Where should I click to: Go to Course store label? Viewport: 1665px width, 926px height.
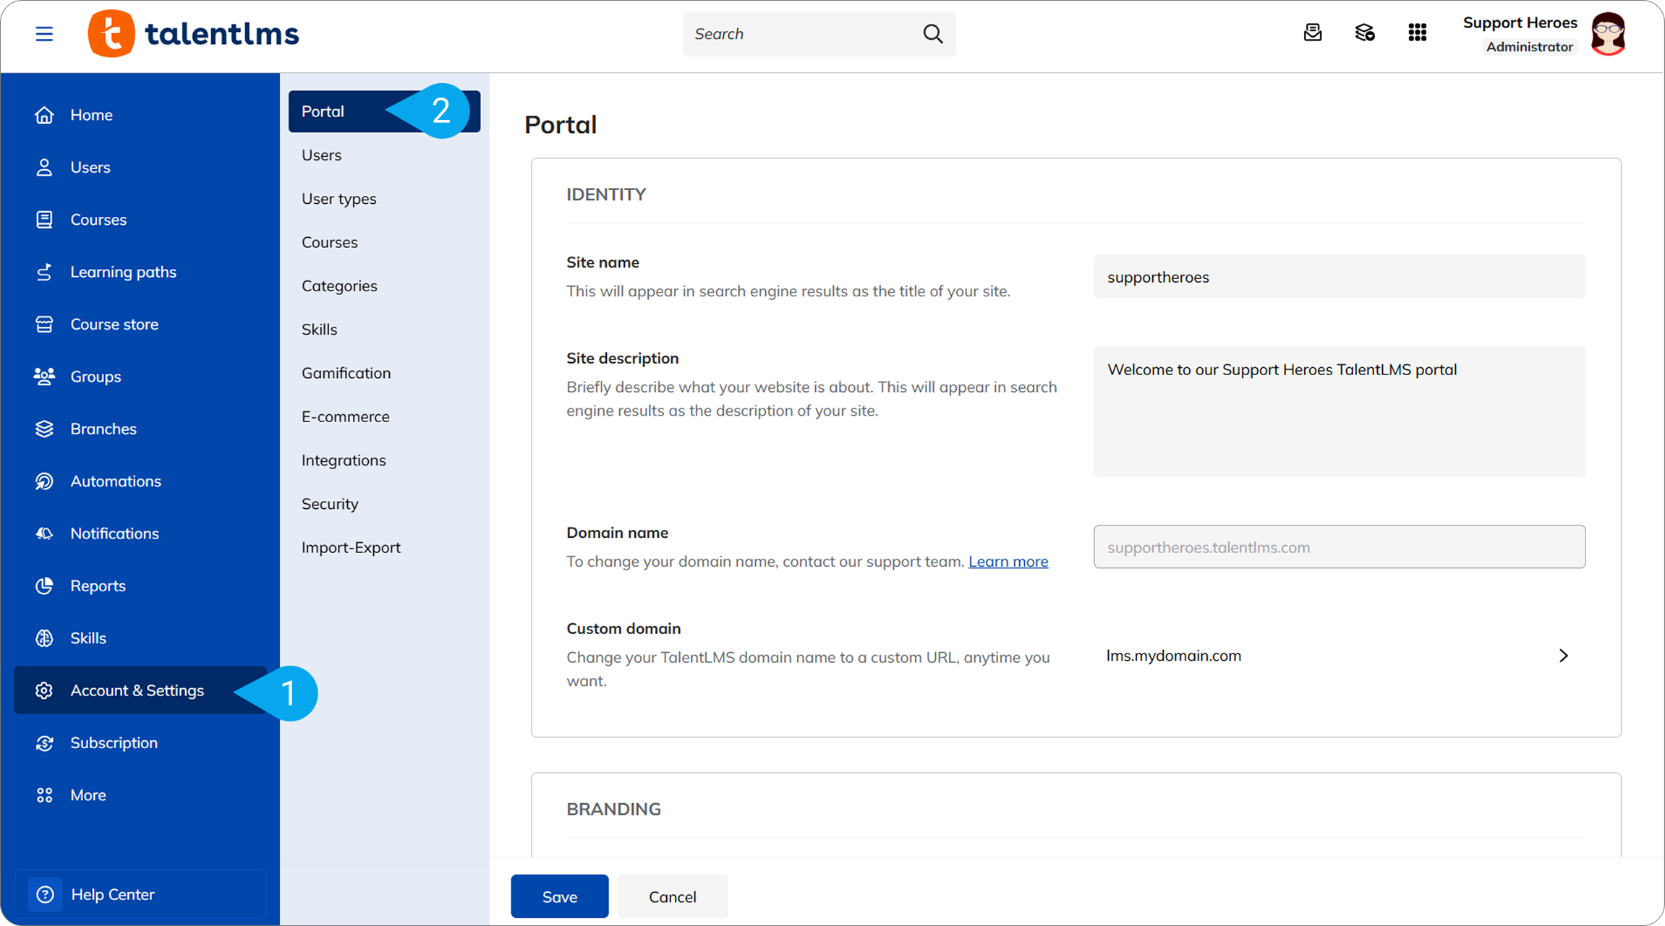click(x=114, y=325)
